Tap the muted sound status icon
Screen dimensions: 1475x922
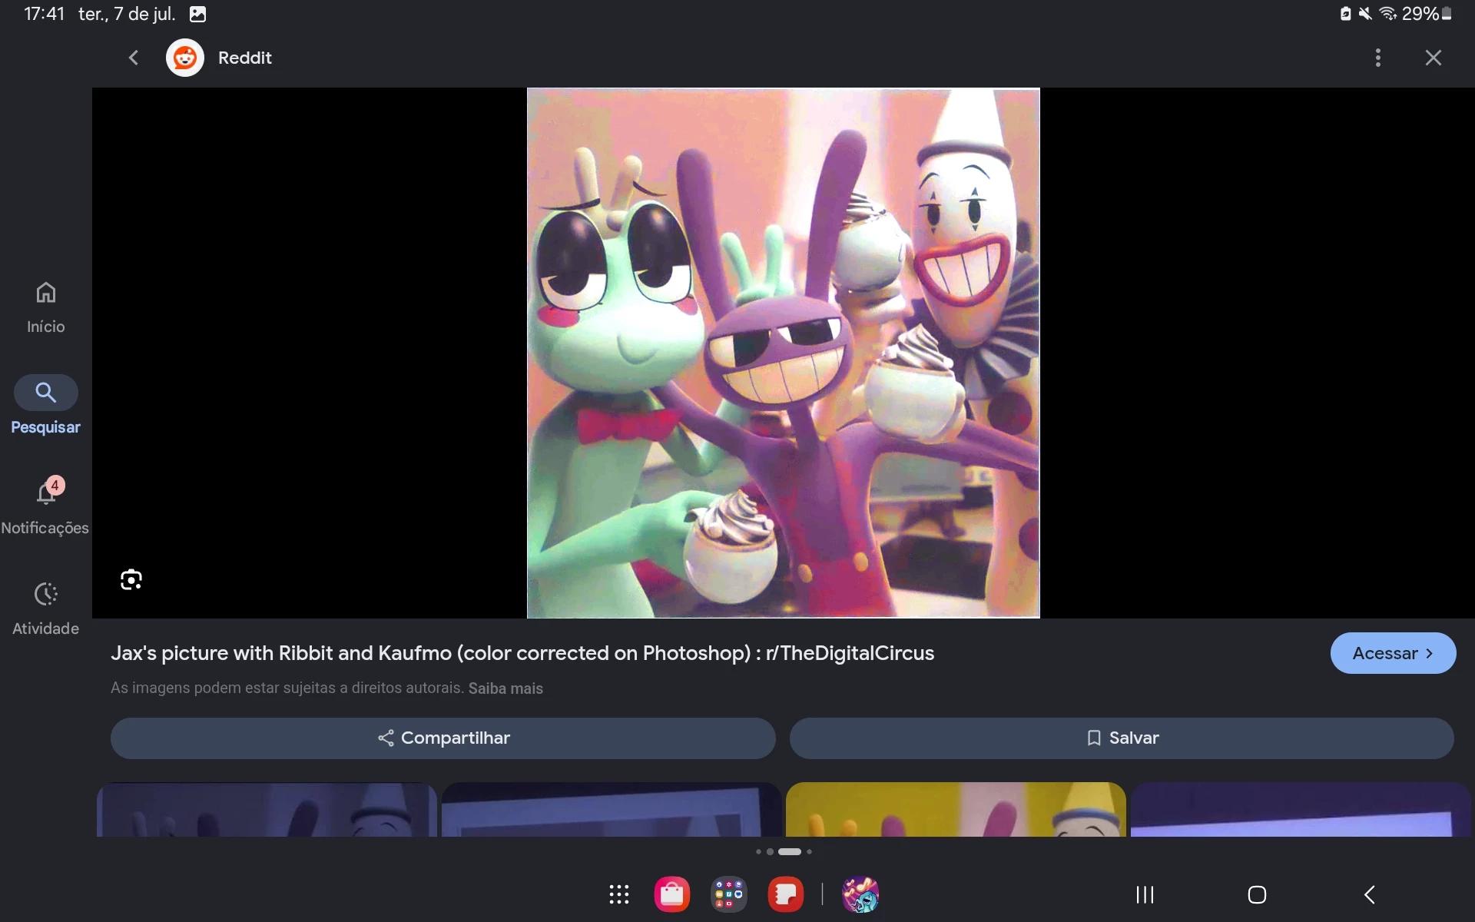pos(1365,14)
